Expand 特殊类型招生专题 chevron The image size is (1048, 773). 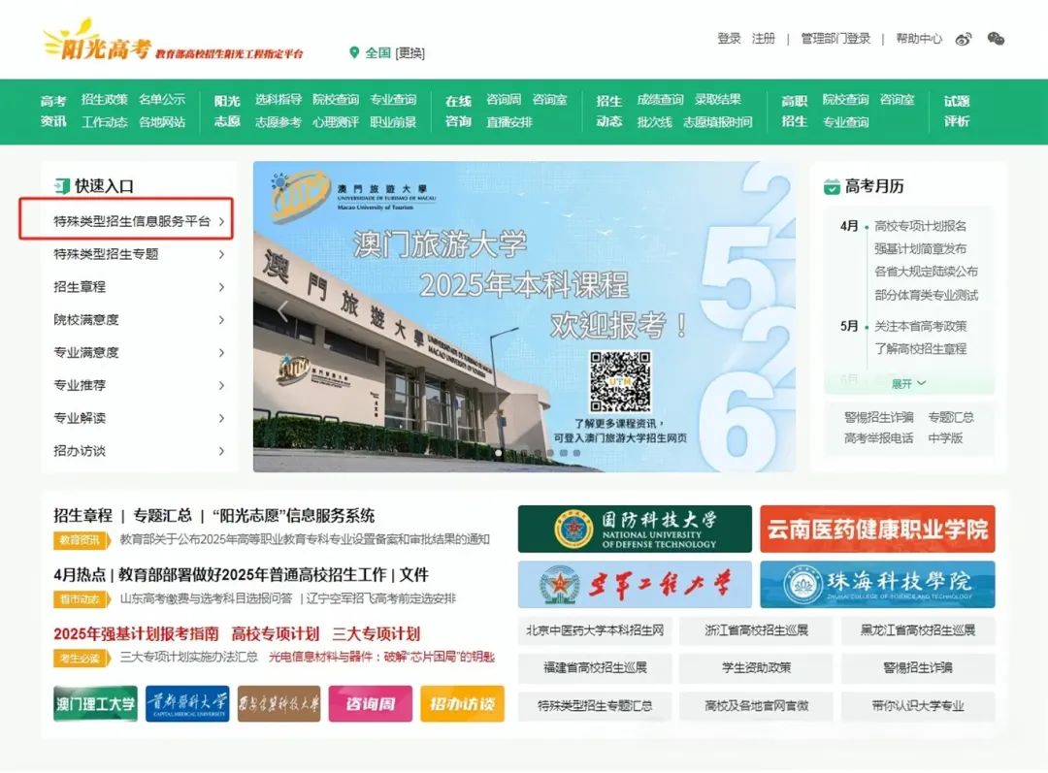[221, 254]
